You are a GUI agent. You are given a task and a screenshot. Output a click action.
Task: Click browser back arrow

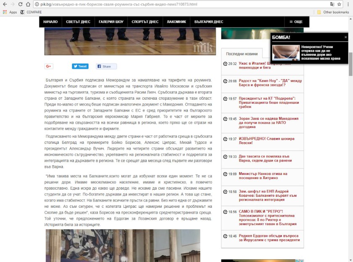[5, 4]
